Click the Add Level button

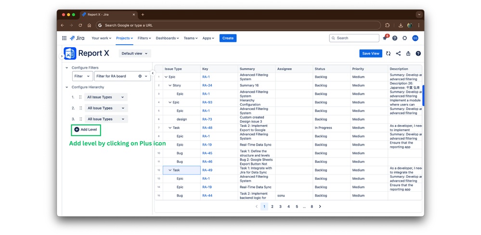(86, 130)
